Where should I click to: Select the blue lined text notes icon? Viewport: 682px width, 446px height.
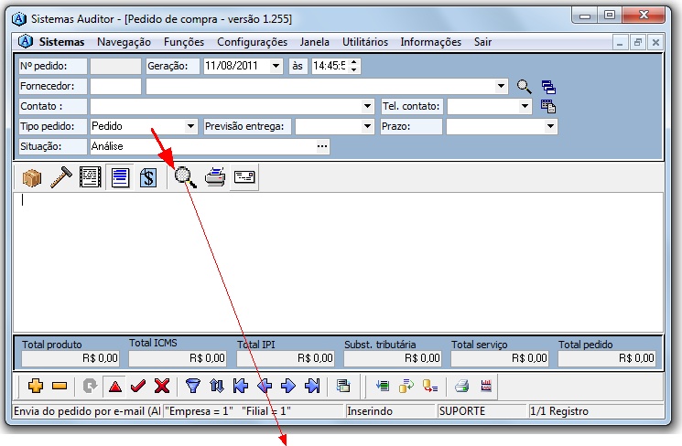point(120,177)
